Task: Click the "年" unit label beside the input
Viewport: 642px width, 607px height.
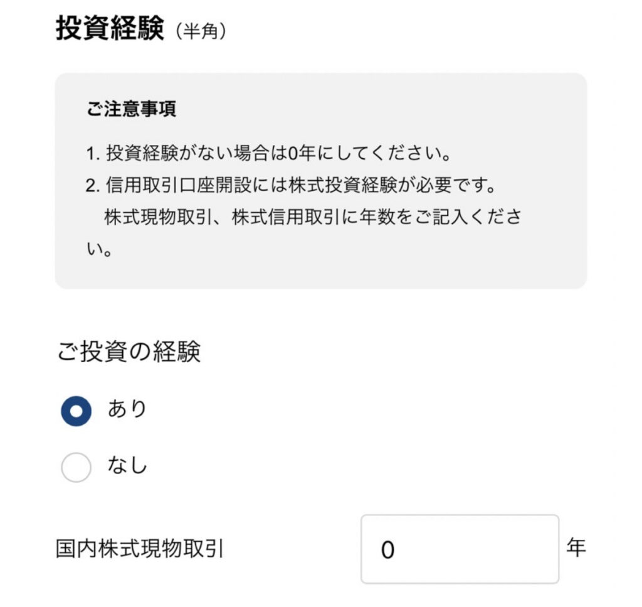Action: [576, 547]
